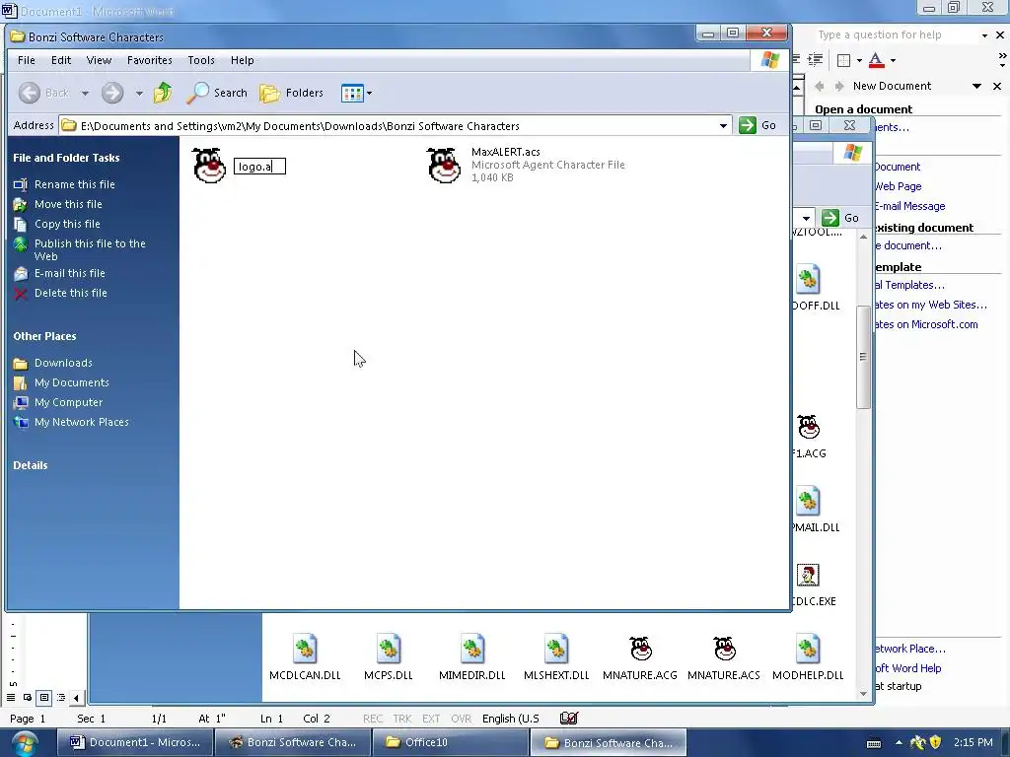
Task: Click increase indent icon in Word toolbar
Action: (816, 60)
